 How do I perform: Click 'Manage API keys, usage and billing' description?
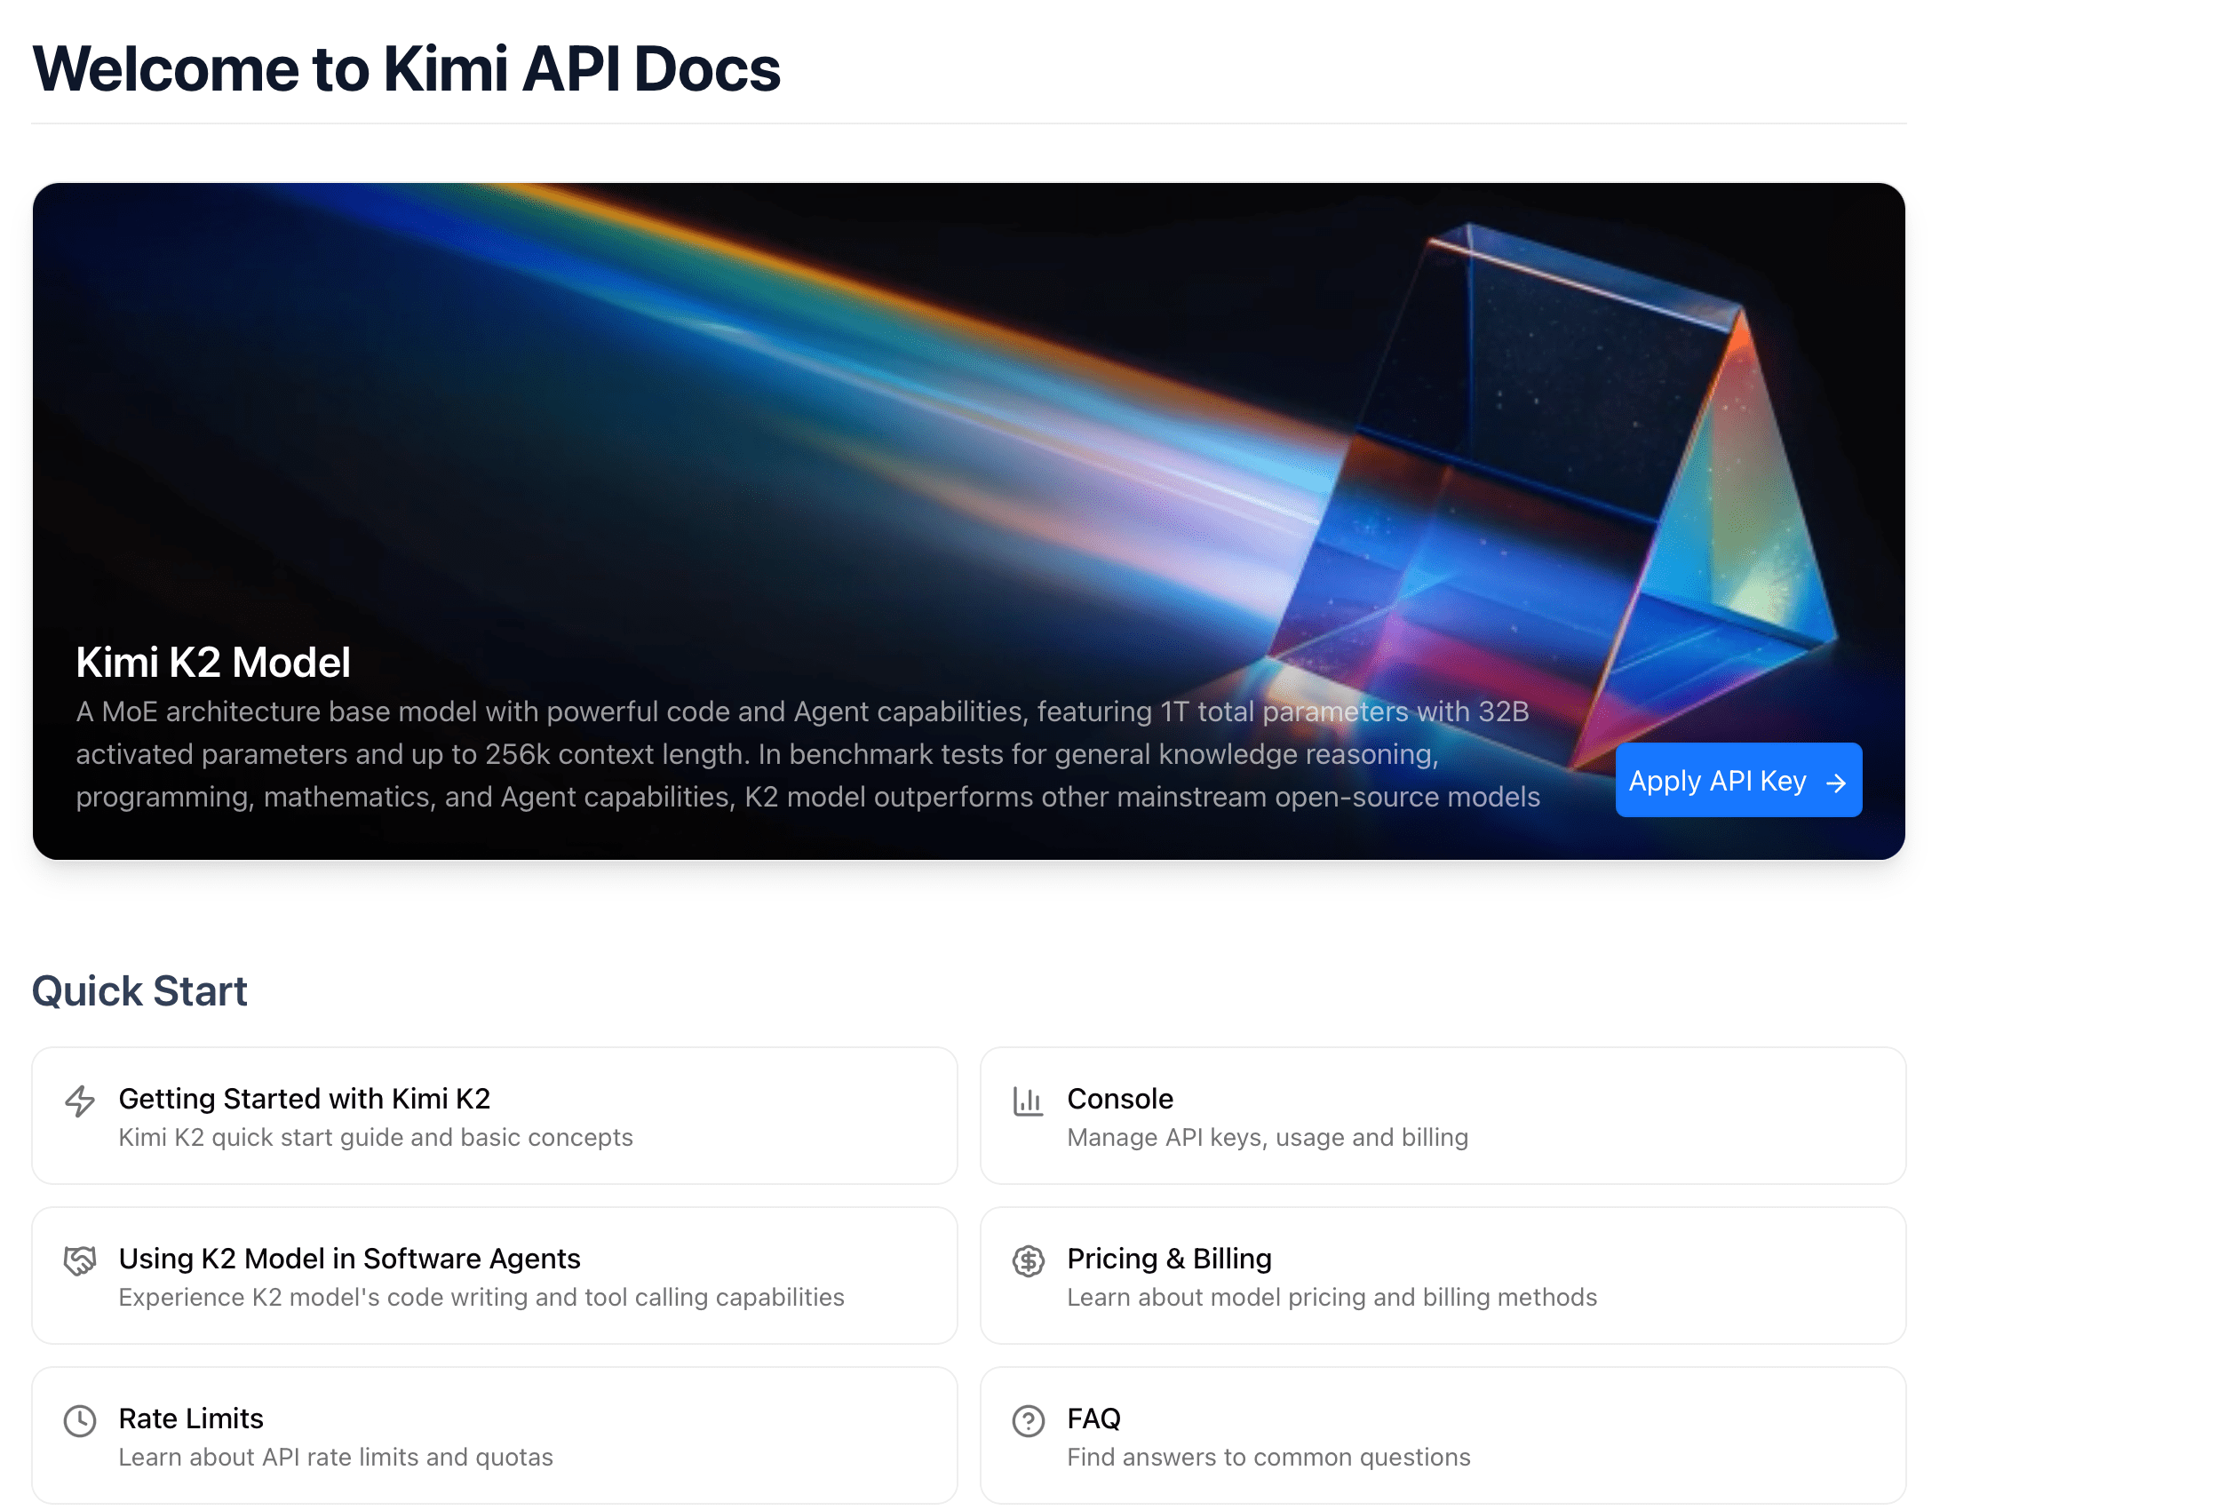pos(1267,1138)
